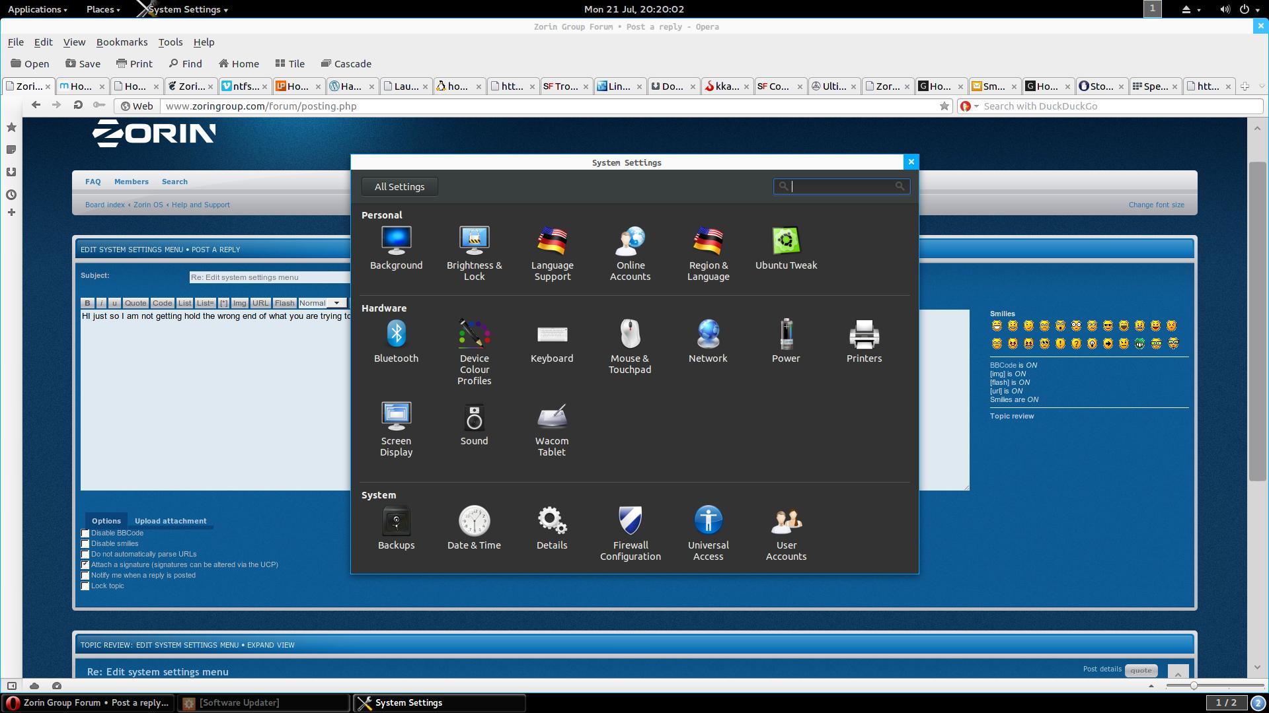The width and height of the screenshot is (1269, 713).
Task: Click Cascade in Opera toolbar
Action: (x=346, y=64)
